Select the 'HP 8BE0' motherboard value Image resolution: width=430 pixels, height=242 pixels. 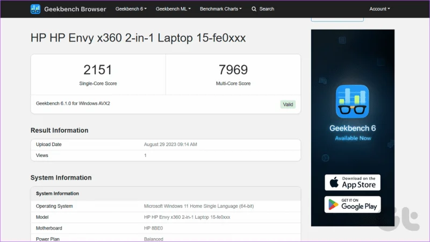tap(153, 228)
